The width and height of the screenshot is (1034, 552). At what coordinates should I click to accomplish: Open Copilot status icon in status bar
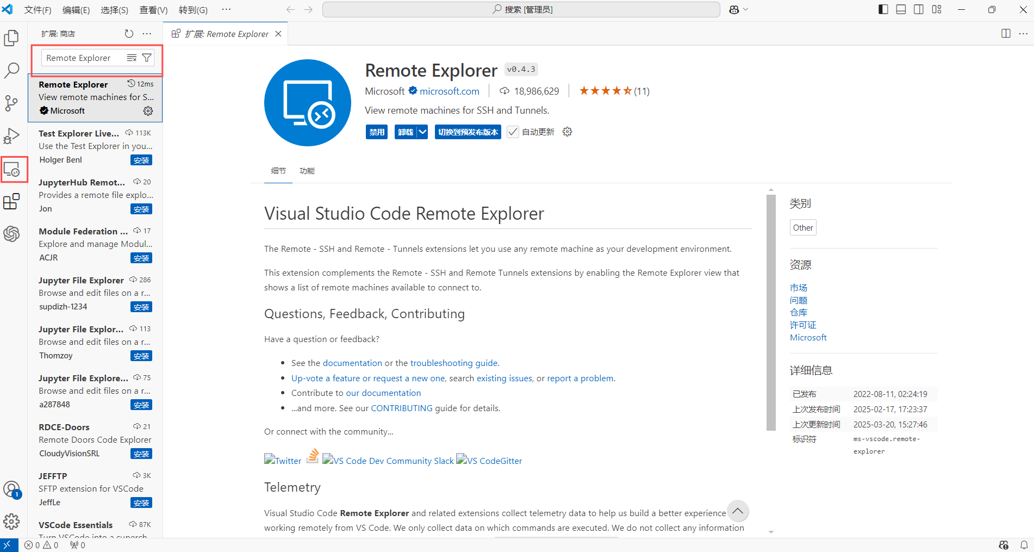point(1004,545)
